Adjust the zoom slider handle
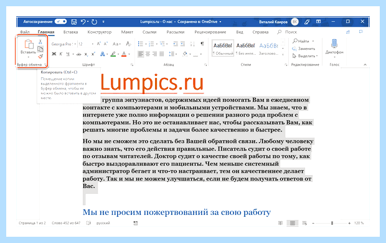This screenshot has width=386, height=243. tap(332, 223)
